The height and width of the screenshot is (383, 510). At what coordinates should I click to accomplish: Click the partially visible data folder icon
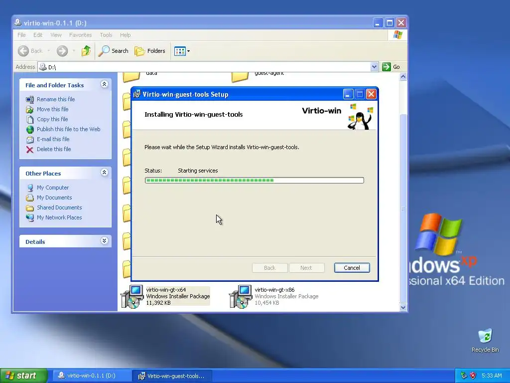click(x=131, y=77)
